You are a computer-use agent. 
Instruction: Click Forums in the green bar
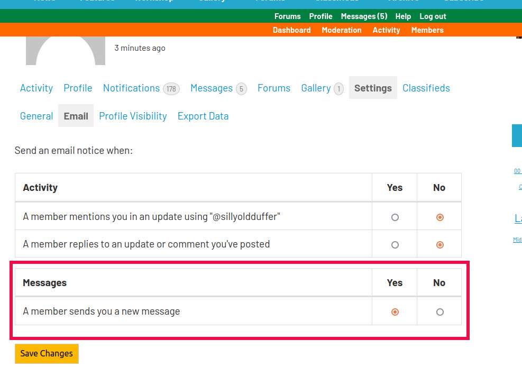[287, 16]
